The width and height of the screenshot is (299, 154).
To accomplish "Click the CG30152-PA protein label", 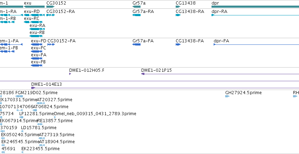I will pos(61,41).
